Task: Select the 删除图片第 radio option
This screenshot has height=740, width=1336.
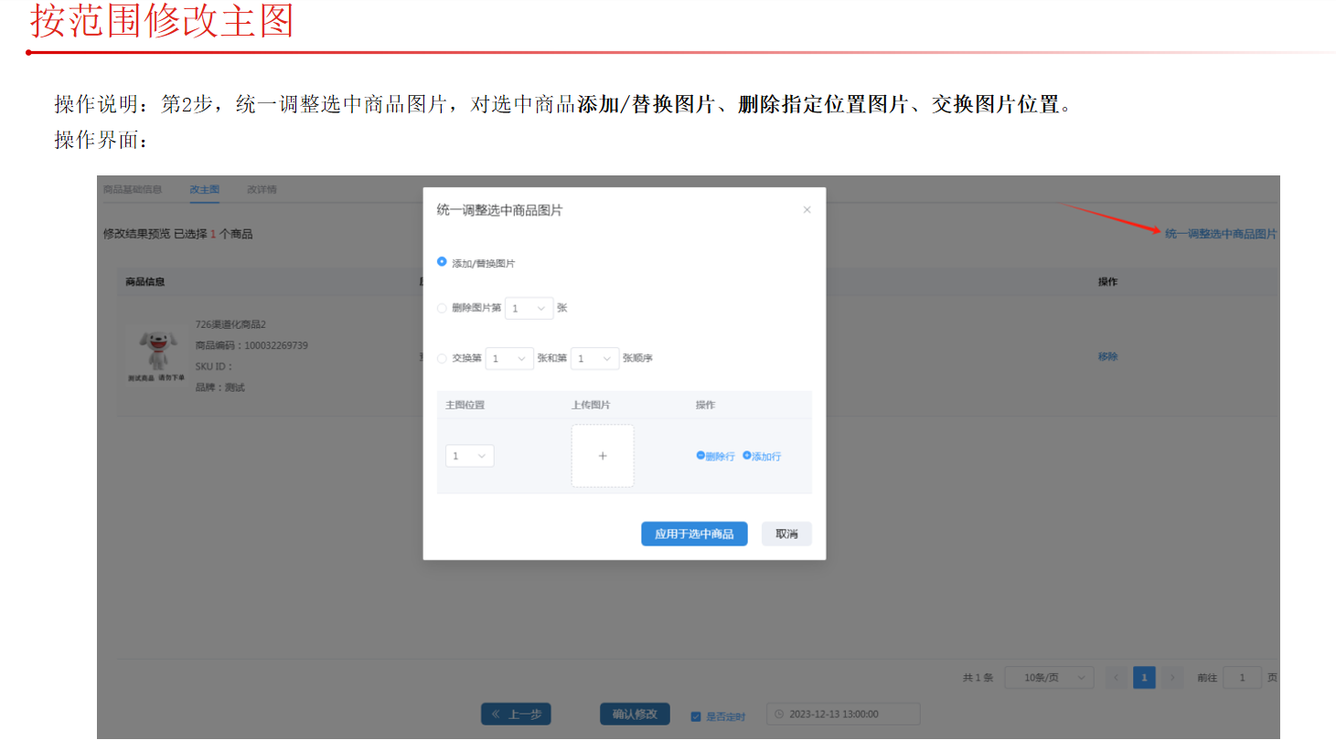Action: (443, 308)
